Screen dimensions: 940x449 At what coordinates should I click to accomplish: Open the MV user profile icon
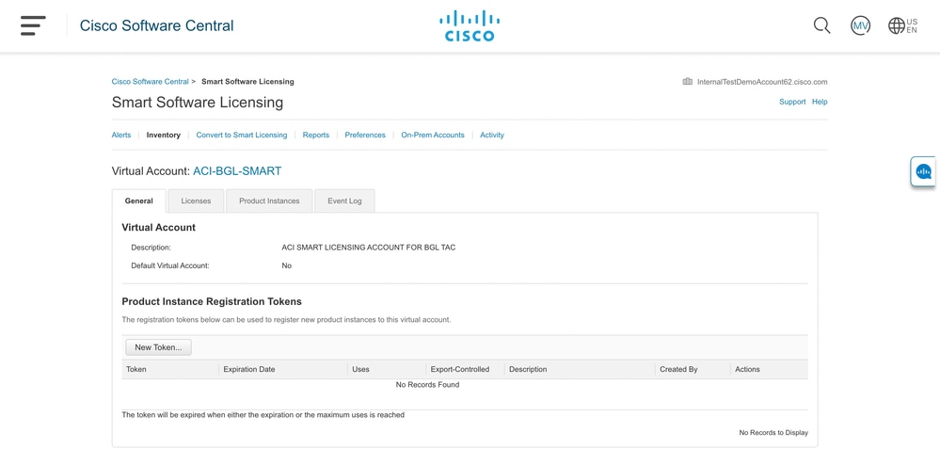860,25
